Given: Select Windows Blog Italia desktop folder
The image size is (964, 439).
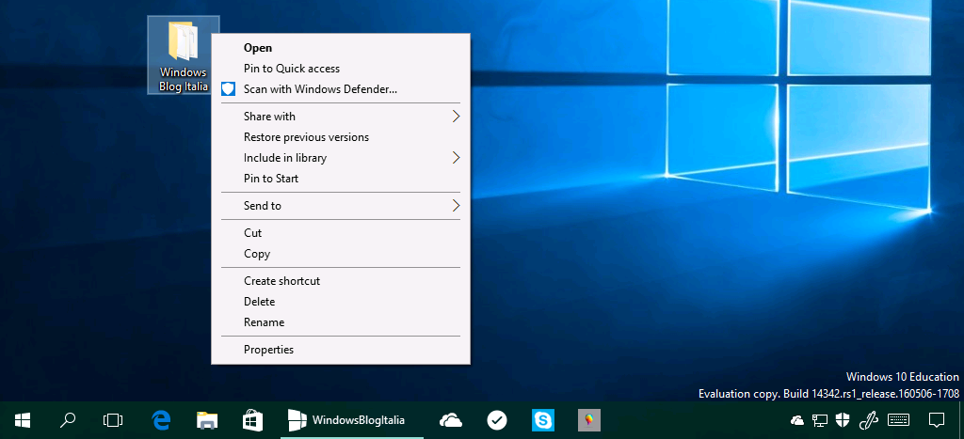Looking at the screenshot, I should [x=184, y=55].
